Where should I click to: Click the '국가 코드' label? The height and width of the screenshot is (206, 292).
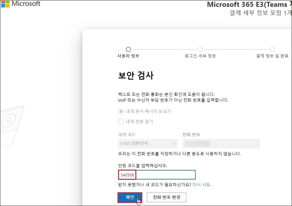(127, 134)
